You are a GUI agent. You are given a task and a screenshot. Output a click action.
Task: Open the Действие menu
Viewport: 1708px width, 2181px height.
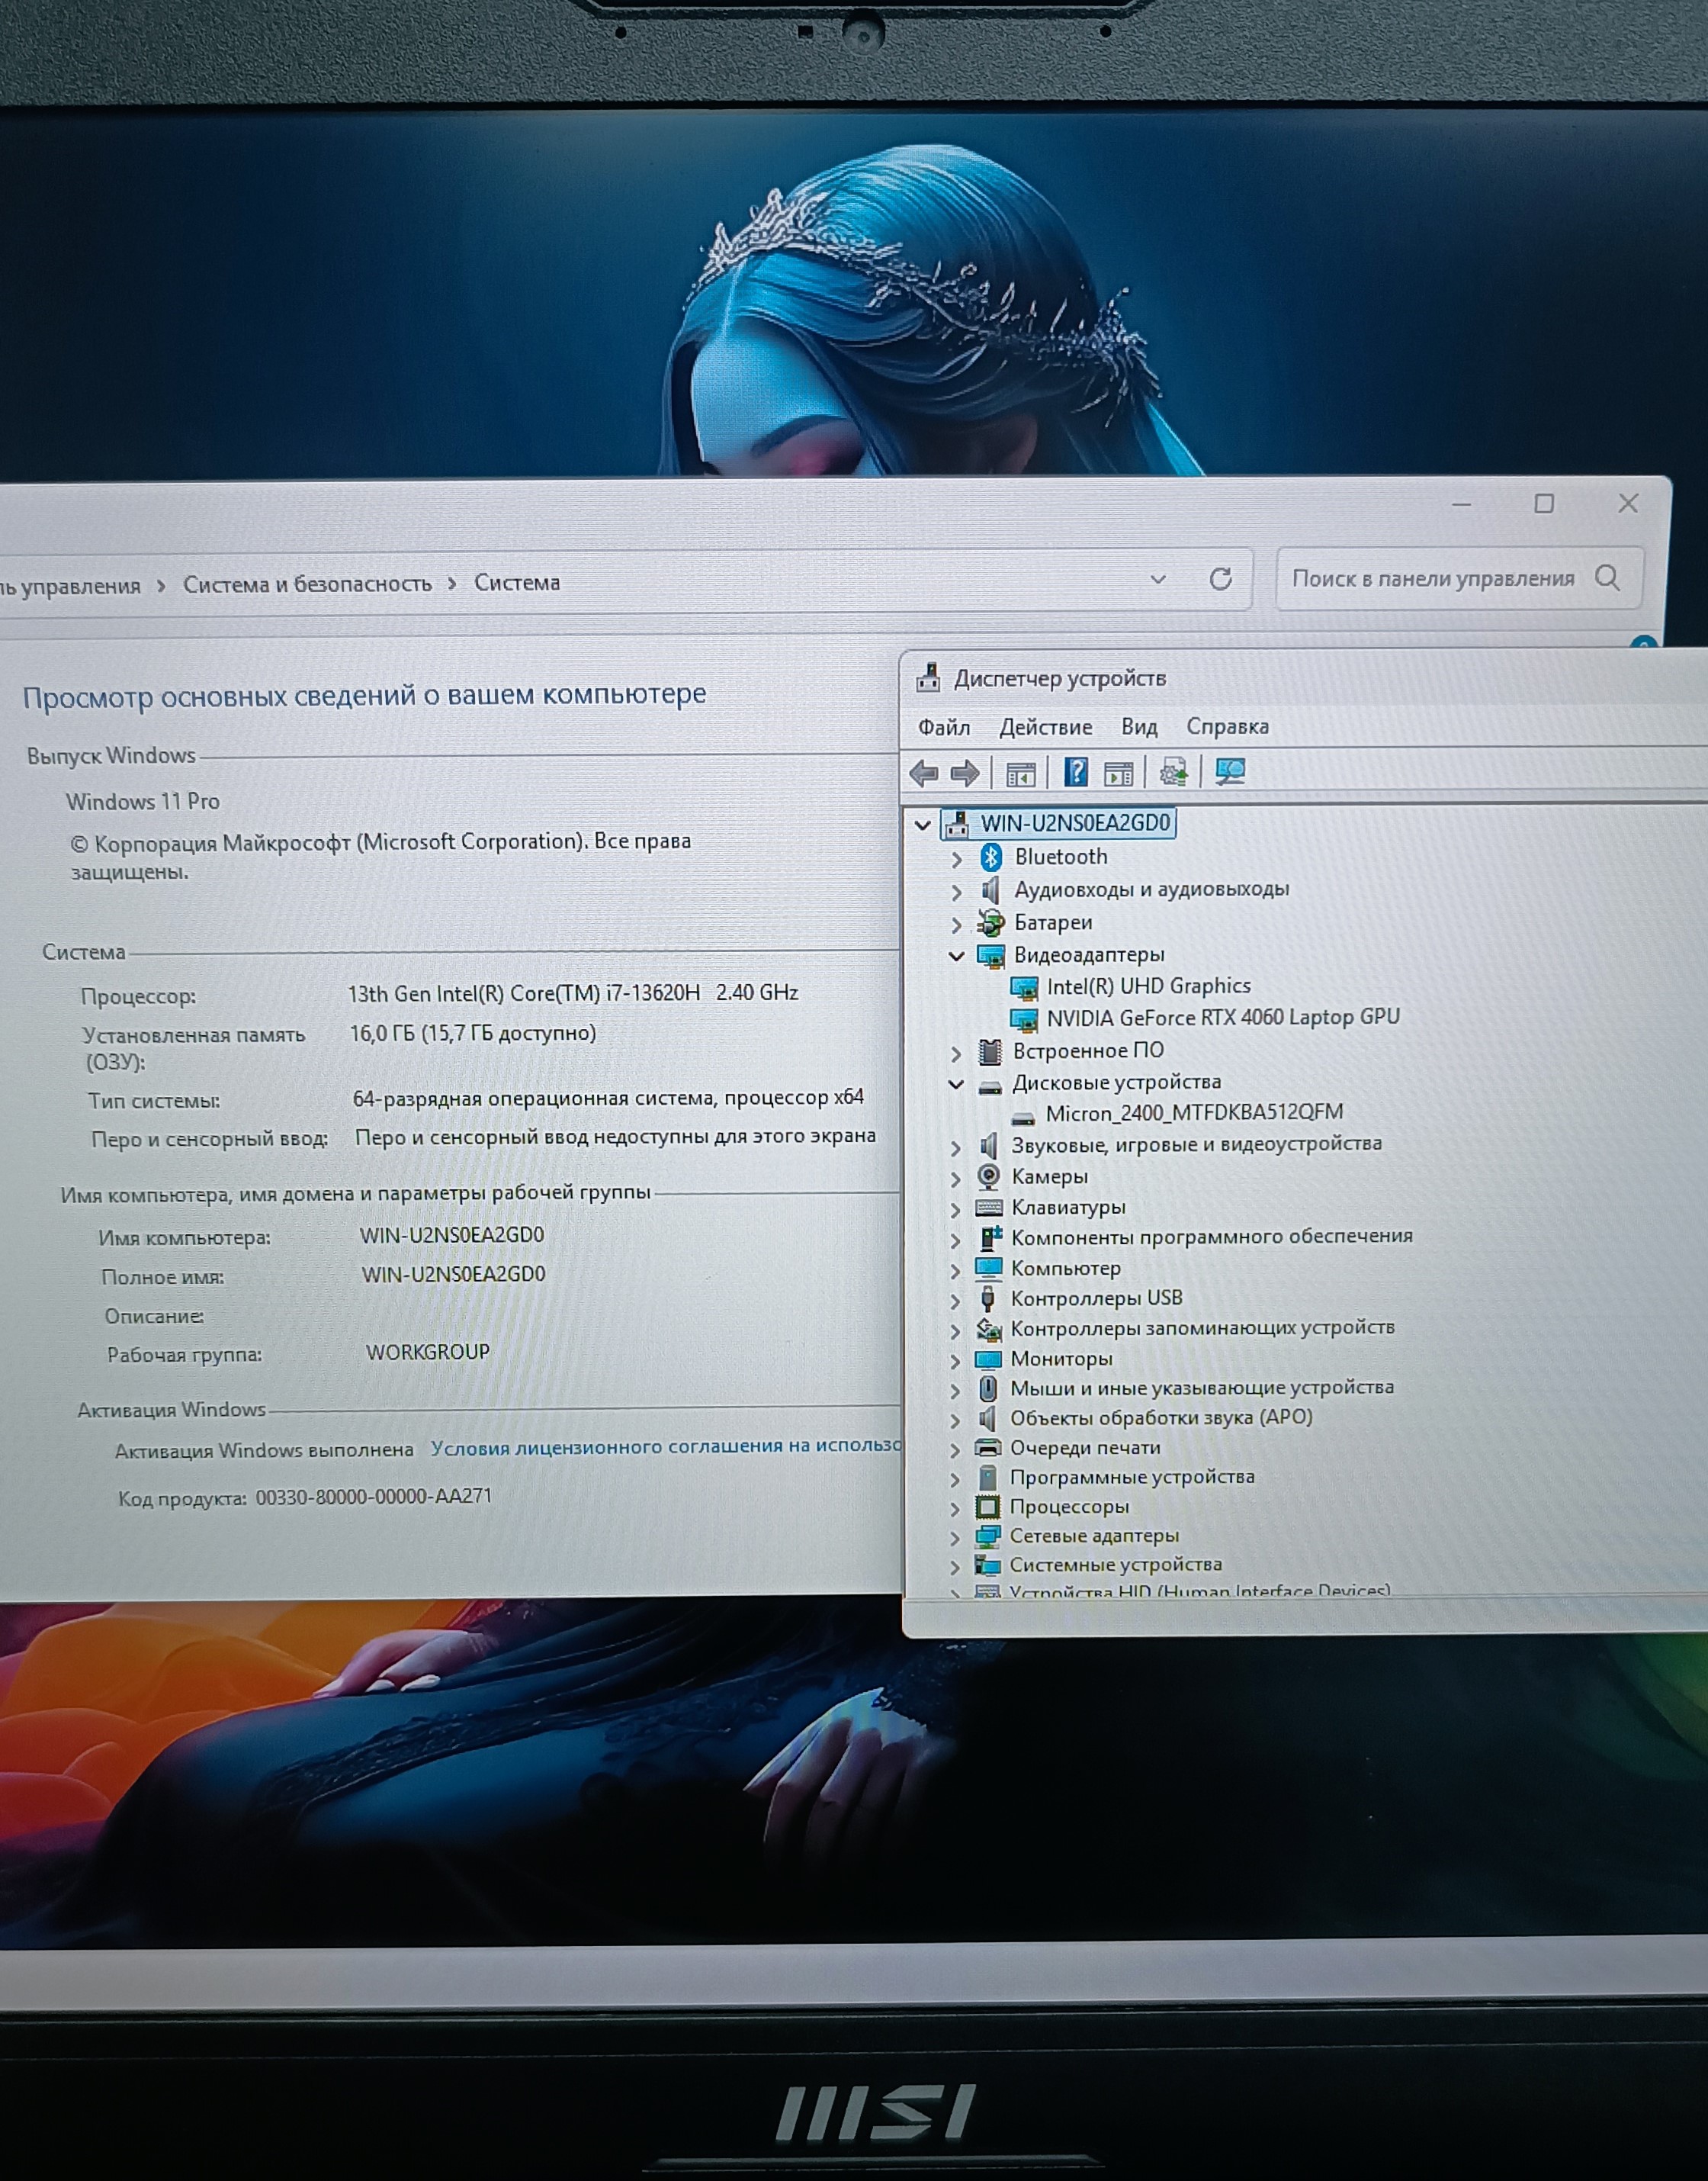[x=1046, y=727]
